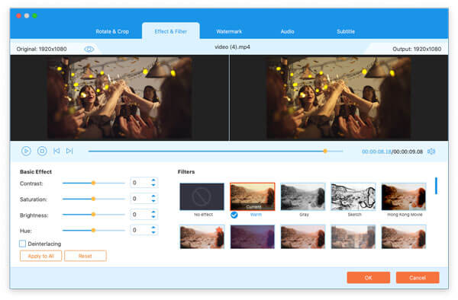This screenshot has width=458, height=300.
Task: Open the Watermark tab
Action: coord(229,31)
